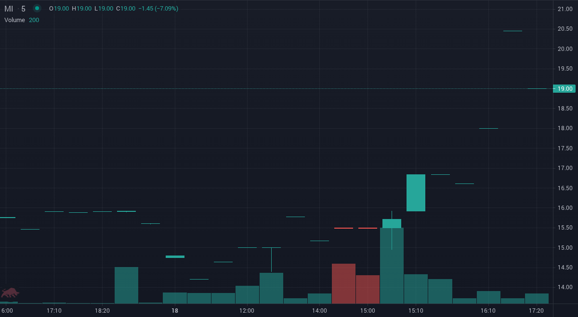Click the 15:00 time axis label
This screenshot has width=578, height=317.
click(368, 311)
